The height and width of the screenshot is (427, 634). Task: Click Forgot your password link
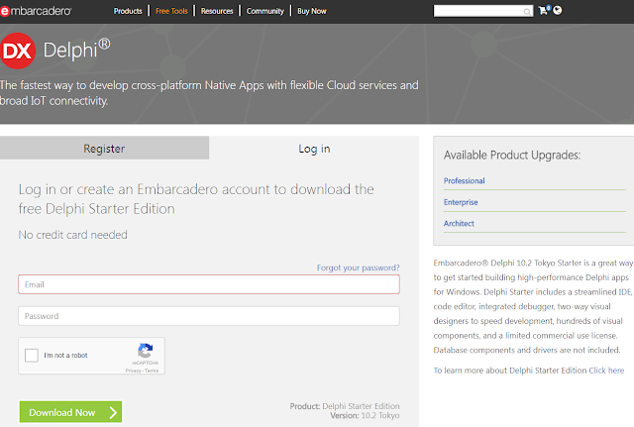358,267
